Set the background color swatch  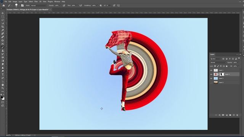point(3,99)
